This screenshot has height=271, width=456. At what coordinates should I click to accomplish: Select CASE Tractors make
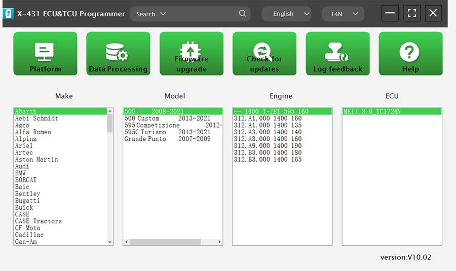click(x=60, y=221)
